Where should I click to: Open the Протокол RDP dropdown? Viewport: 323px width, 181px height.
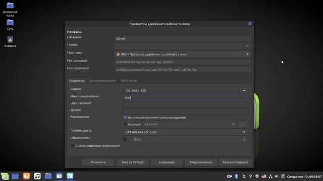[183, 54]
